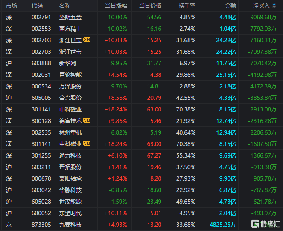Click the 3日 badge beside 锦富技术
283x231 pixels.
[87, 120]
